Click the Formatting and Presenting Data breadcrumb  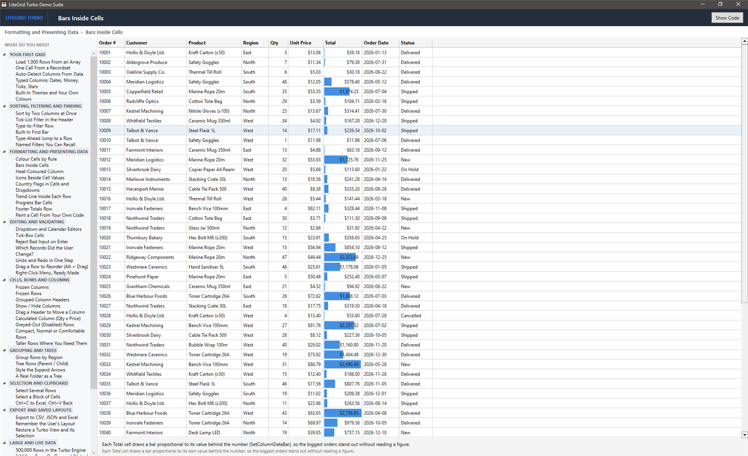click(42, 32)
